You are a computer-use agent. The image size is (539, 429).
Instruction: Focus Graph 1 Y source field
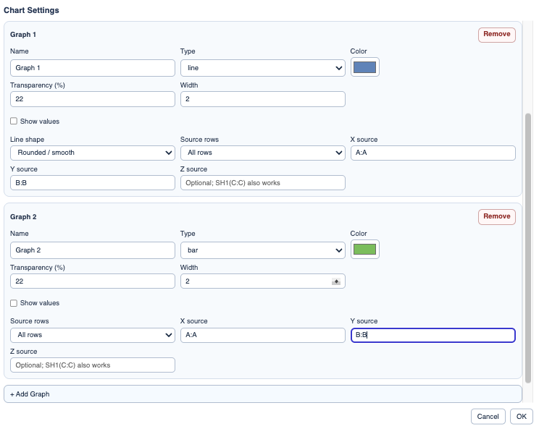[x=93, y=182]
